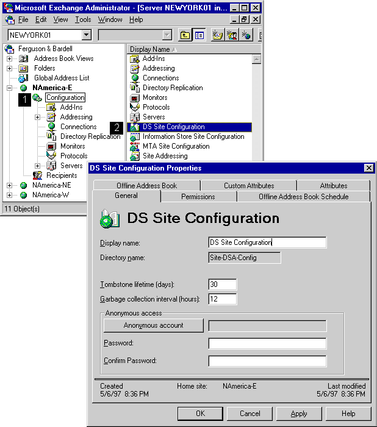Viewport: 377px width, 427px height.
Task: Open the View menu
Action: 60,19
